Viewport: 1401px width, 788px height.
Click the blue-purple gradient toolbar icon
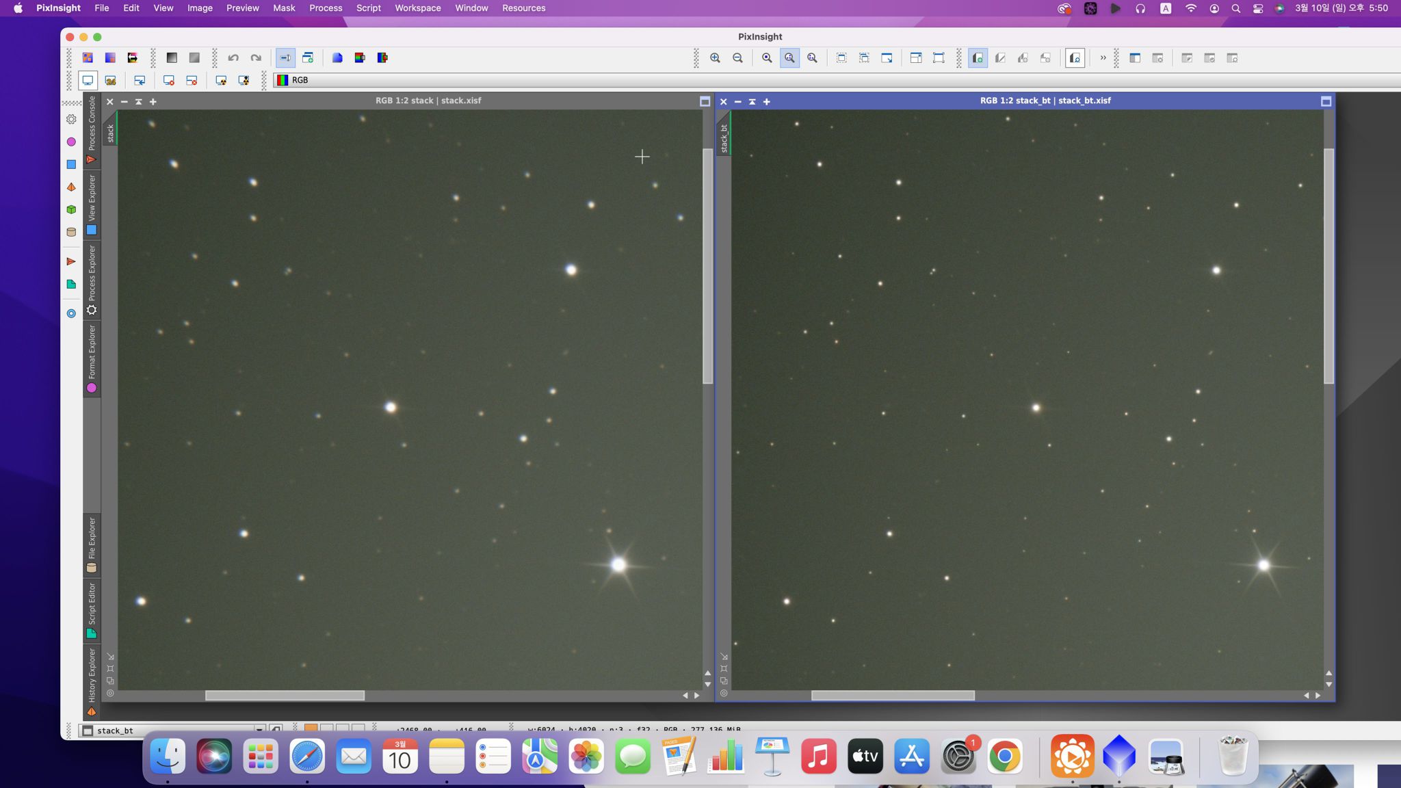(110, 58)
